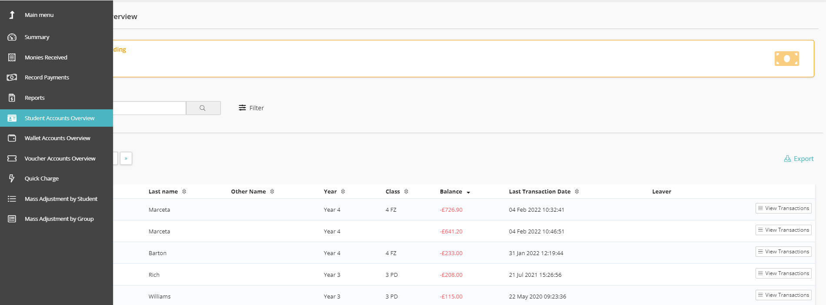Click the balance value -£115.00
The image size is (826, 305).
pyautogui.click(x=451, y=297)
